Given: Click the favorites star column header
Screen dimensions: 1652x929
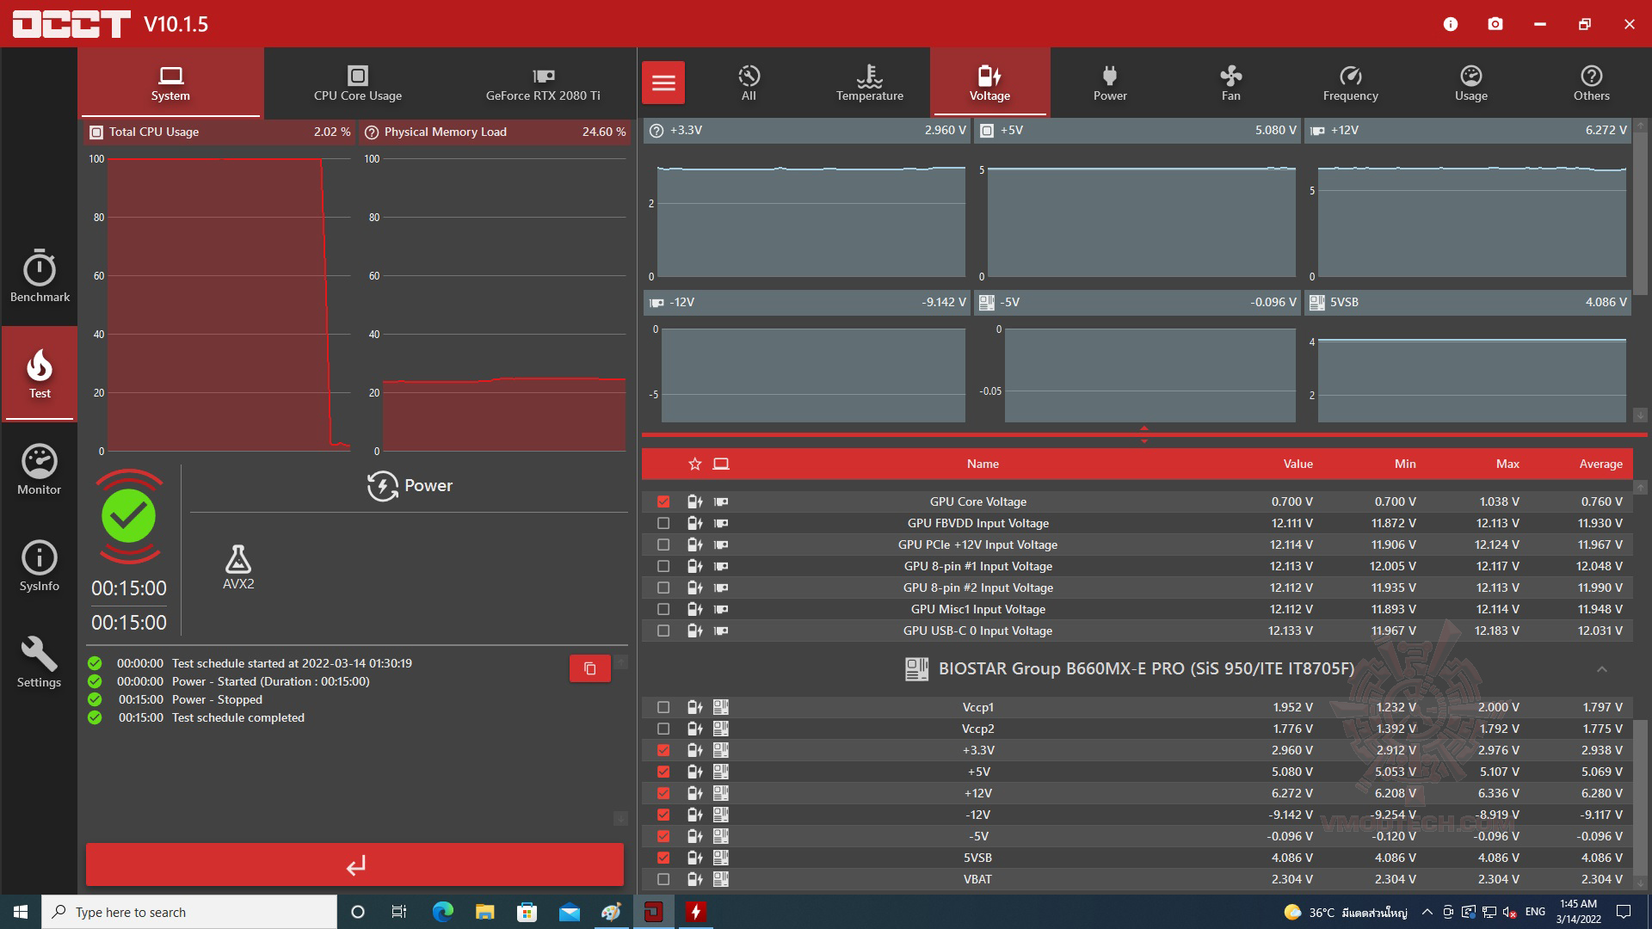Looking at the screenshot, I should coord(695,464).
